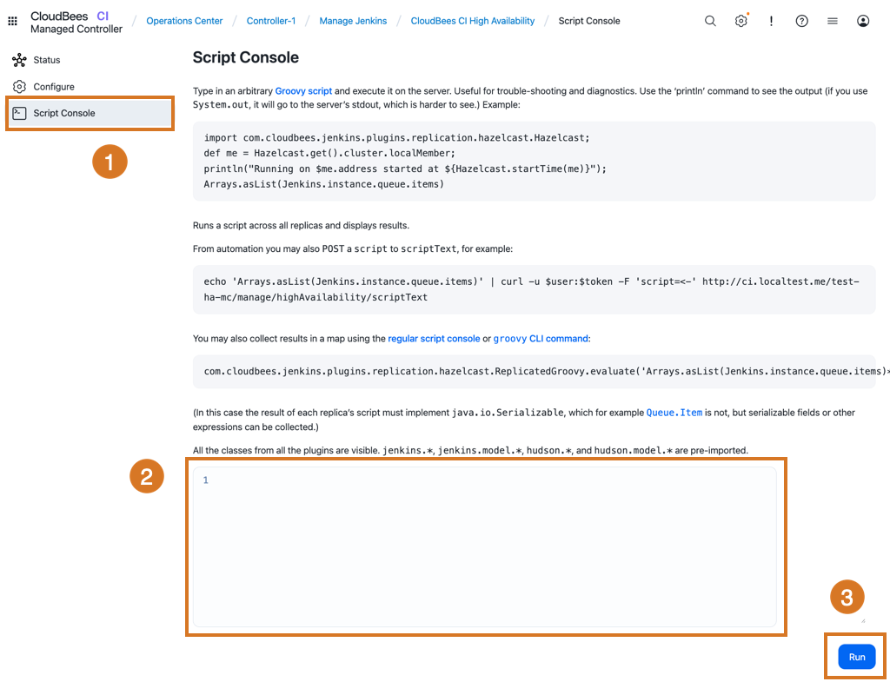Open the groovy CLI command link
This screenshot has height=695, width=890.
(x=541, y=339)
